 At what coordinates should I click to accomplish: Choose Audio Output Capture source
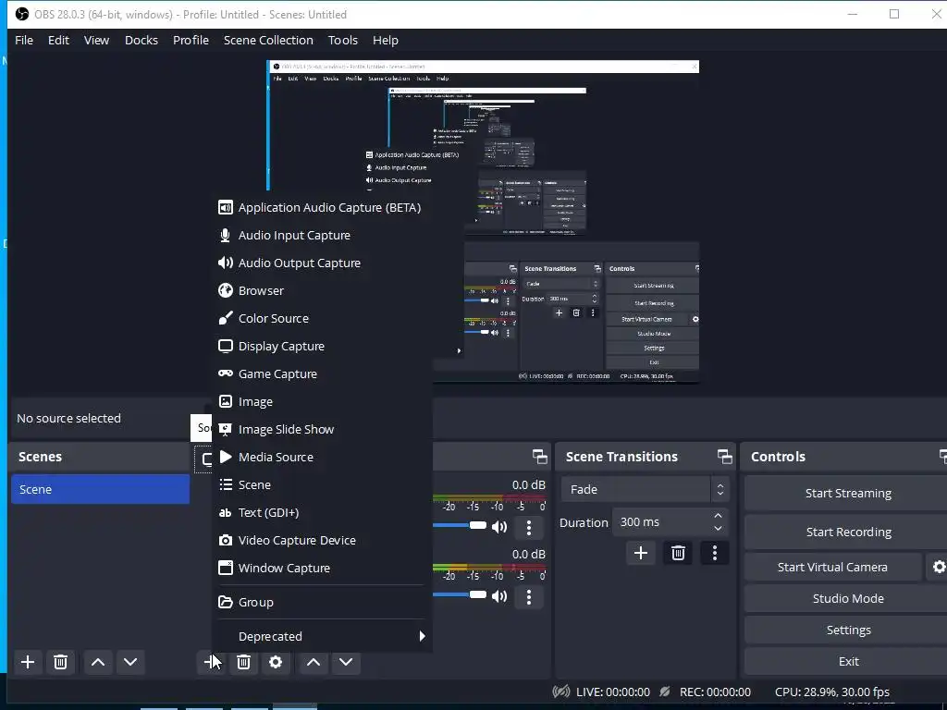pyautogui.click(x=322, y=263)
